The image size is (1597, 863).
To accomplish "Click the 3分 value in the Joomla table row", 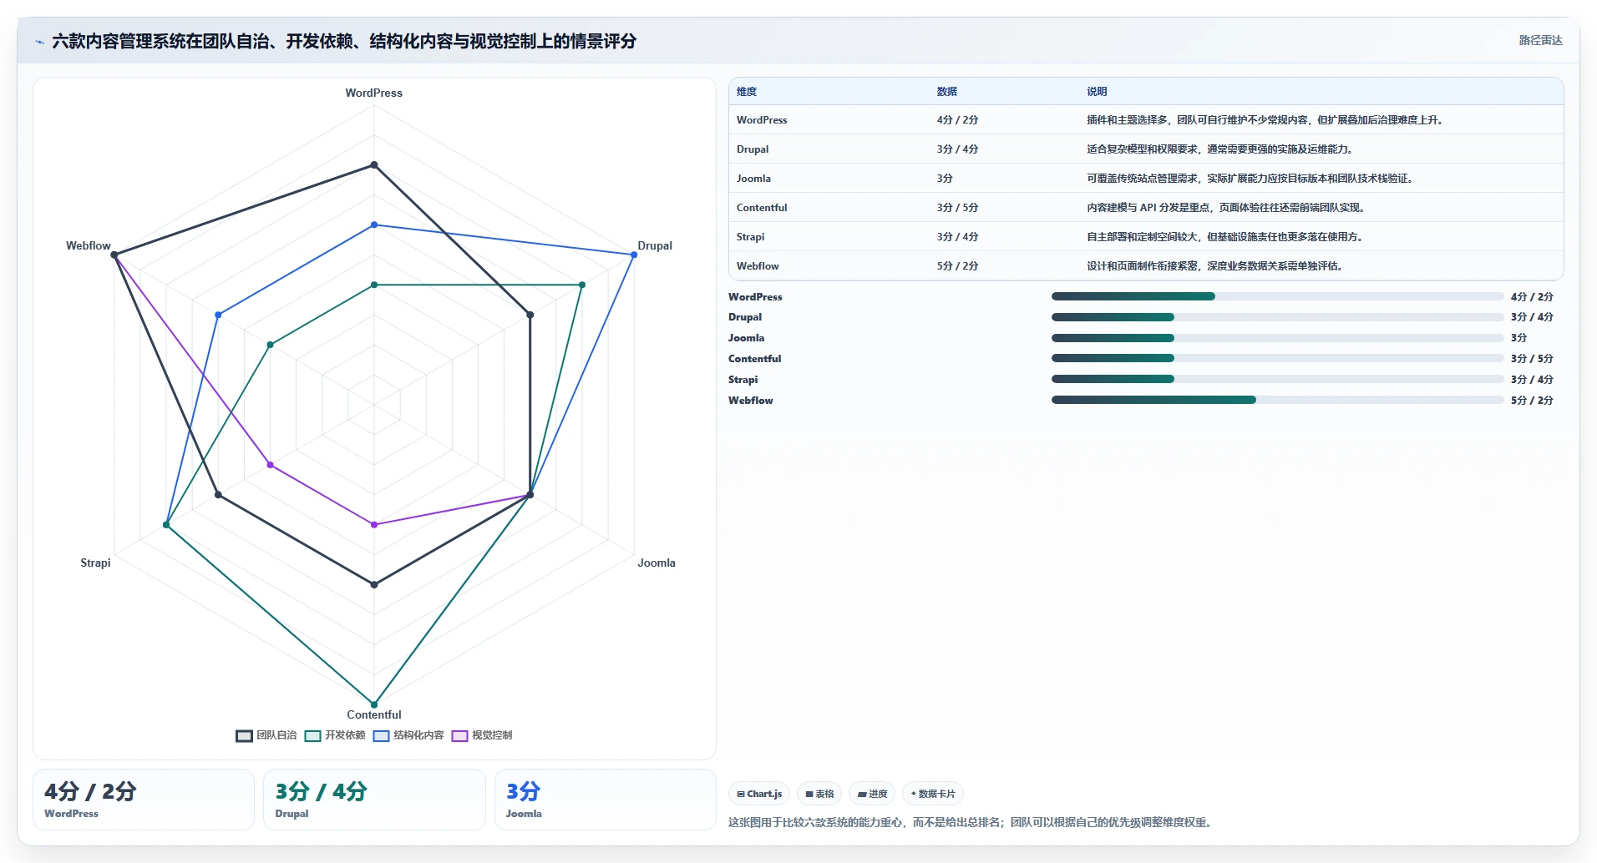I will coord(945,179).
